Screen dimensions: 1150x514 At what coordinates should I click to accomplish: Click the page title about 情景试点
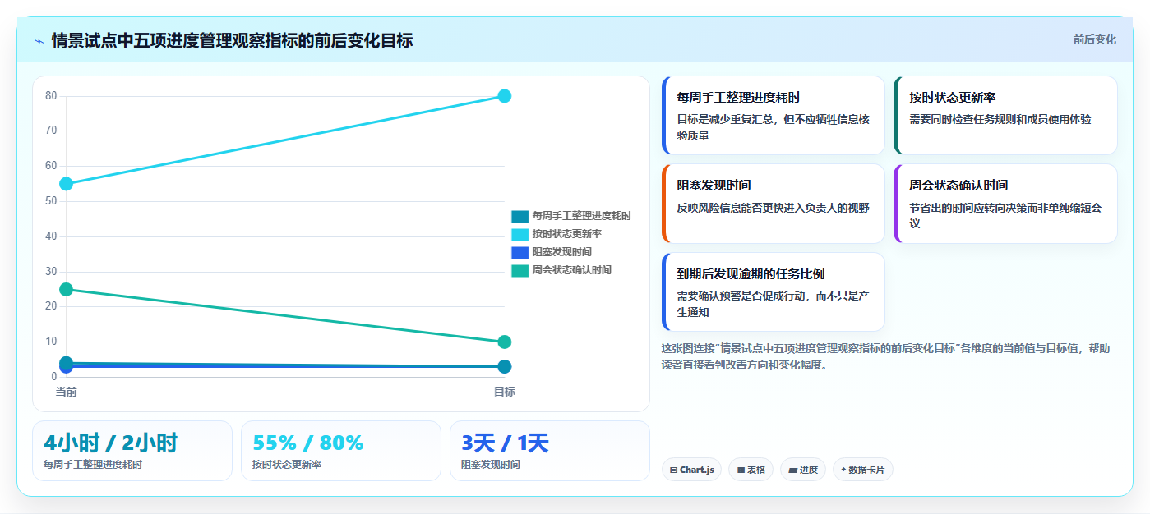click(232, 40)
